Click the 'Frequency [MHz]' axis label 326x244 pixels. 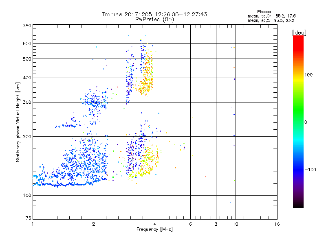pos(154,229)
